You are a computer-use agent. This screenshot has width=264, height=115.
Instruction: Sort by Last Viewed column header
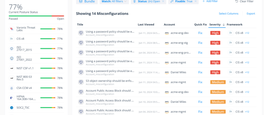[146, 25]
